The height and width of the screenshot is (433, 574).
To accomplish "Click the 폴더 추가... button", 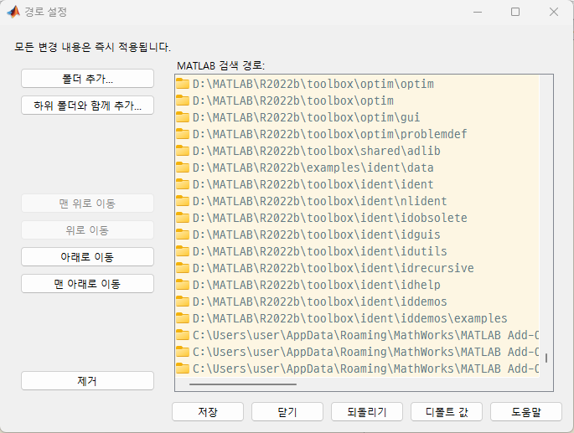I will 87,79.
